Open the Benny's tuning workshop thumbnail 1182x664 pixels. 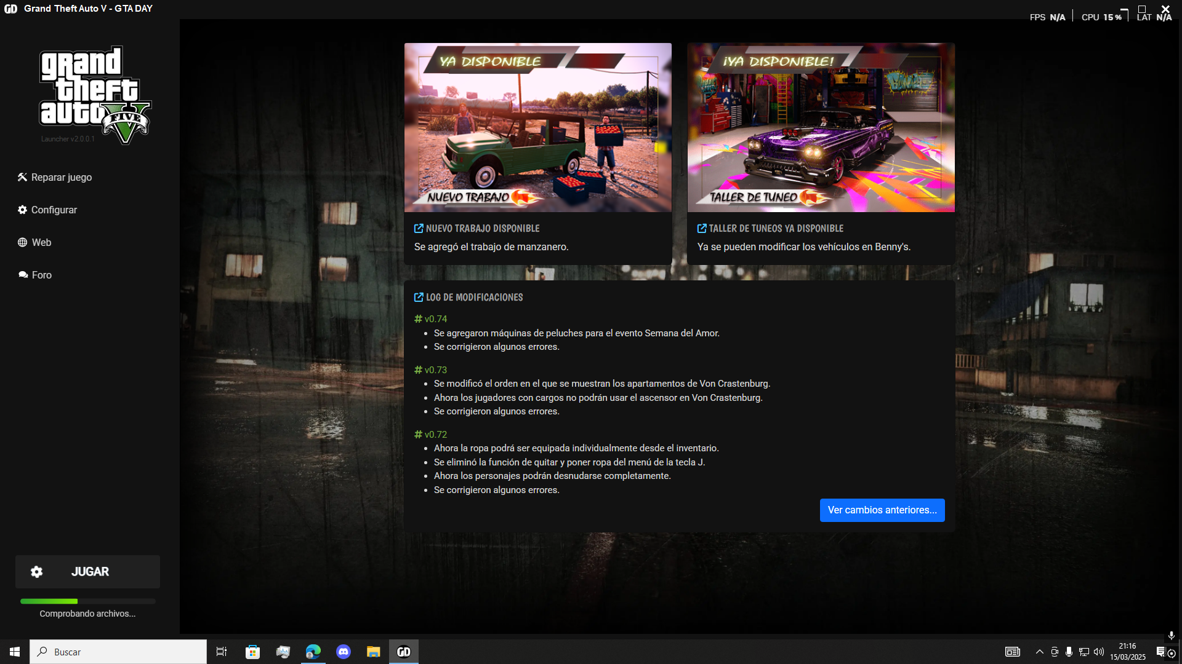point(821,128)
